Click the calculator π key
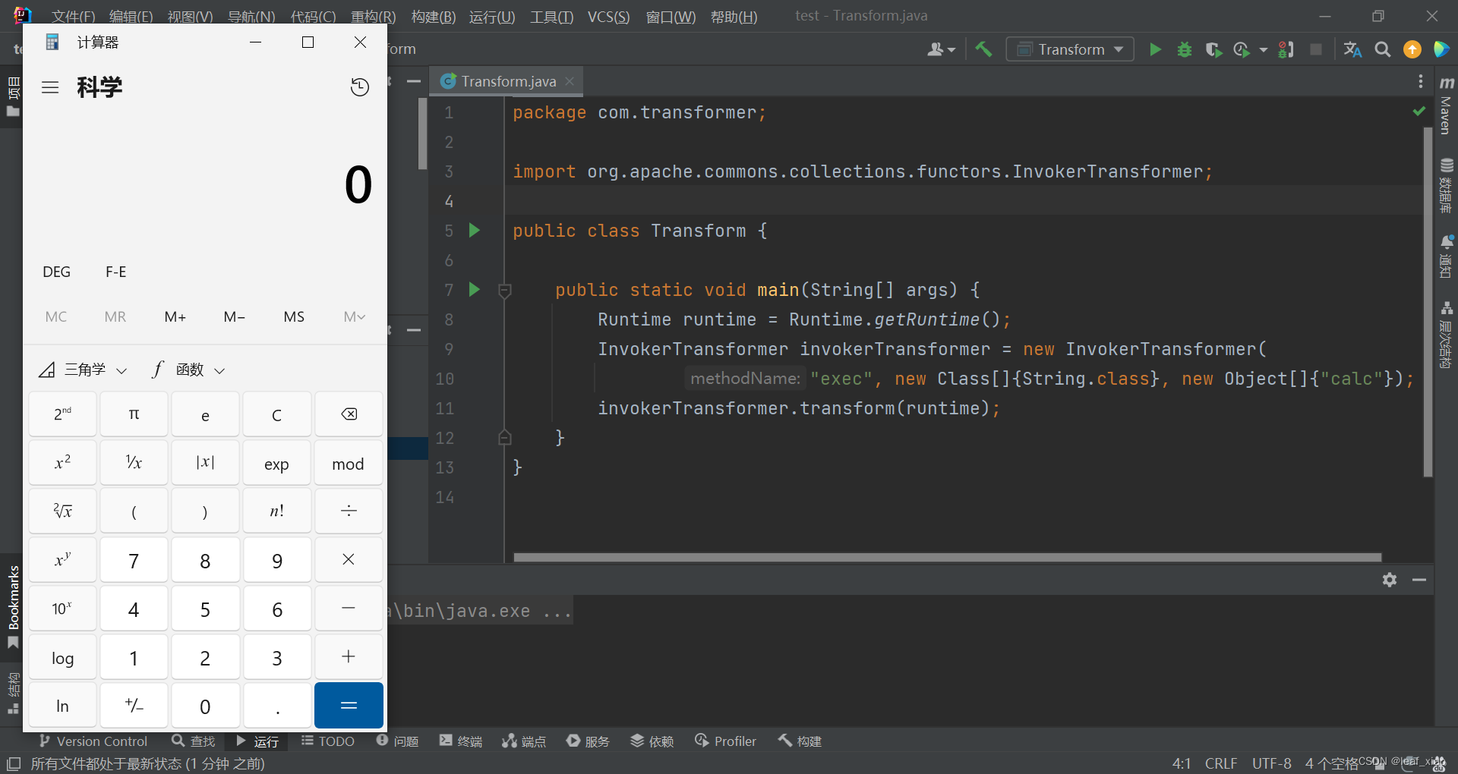This screenshot has height=774, width=1458. 134,414
